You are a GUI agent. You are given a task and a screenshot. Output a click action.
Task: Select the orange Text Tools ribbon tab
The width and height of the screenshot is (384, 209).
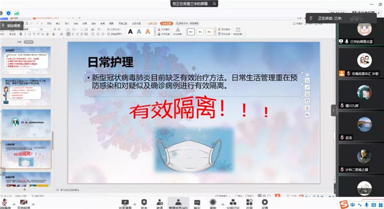pos(167,23)
